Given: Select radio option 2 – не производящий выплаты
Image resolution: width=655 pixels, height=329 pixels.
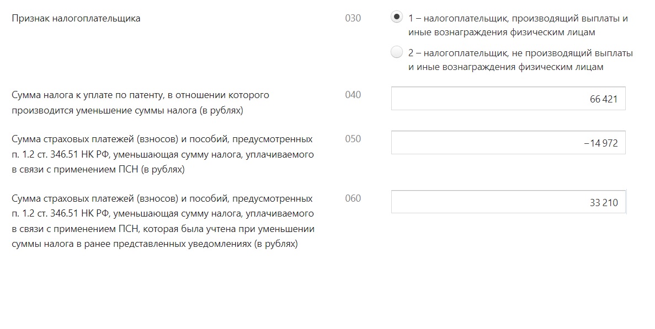Looking at the screenshot, I should point(396,52).
